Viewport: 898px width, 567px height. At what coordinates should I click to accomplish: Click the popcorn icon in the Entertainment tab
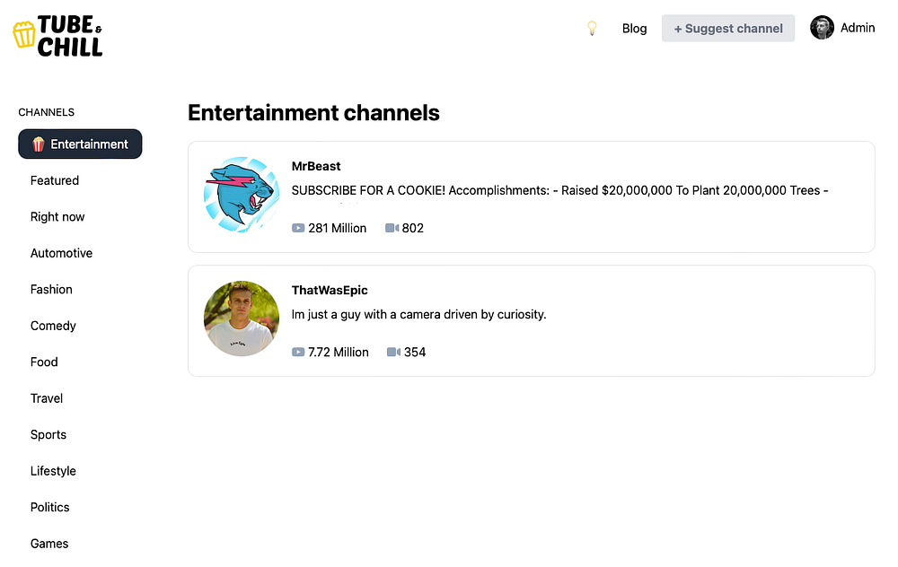tap(39, 144)
